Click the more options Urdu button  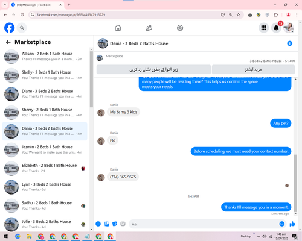coord(253,69)
